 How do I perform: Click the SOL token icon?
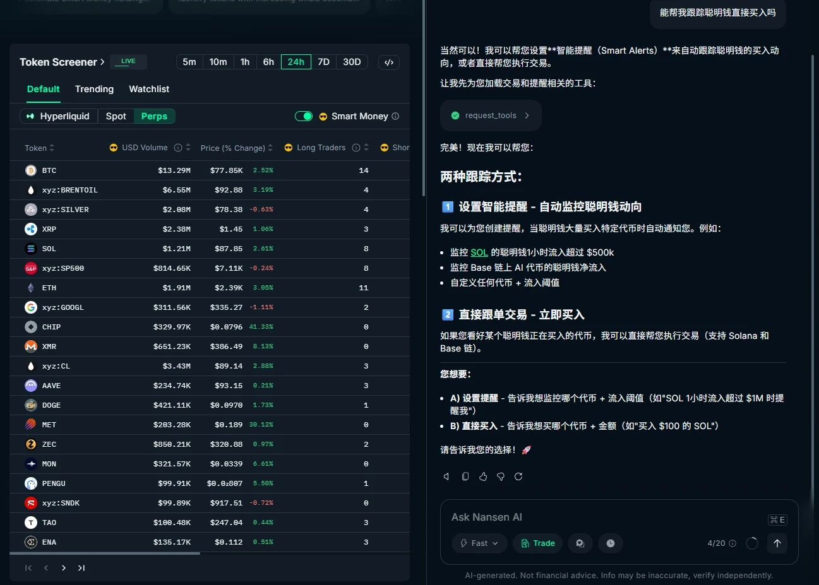point(31,249)
